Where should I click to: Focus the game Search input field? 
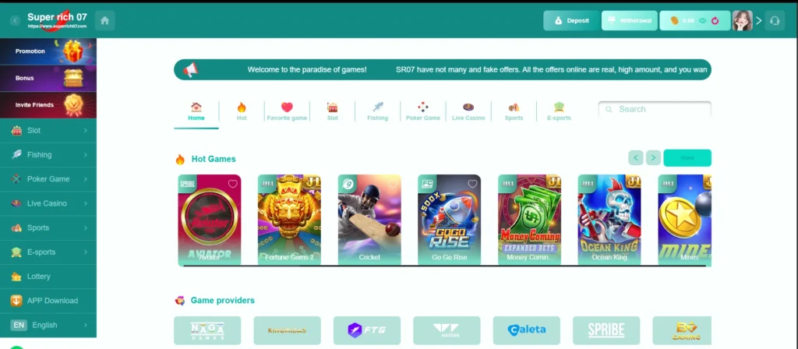655,109
